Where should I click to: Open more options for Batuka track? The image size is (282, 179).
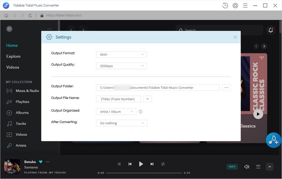coord(48,162)
